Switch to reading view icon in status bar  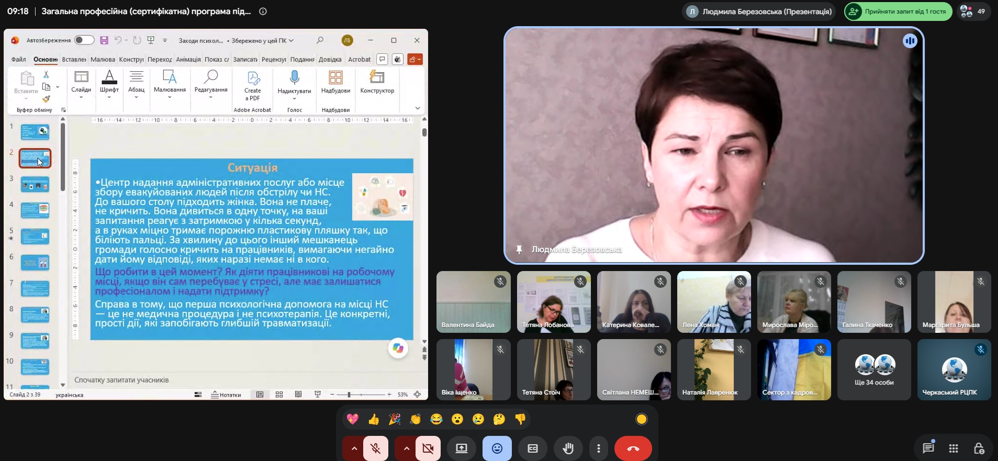[x=298, y=395]
